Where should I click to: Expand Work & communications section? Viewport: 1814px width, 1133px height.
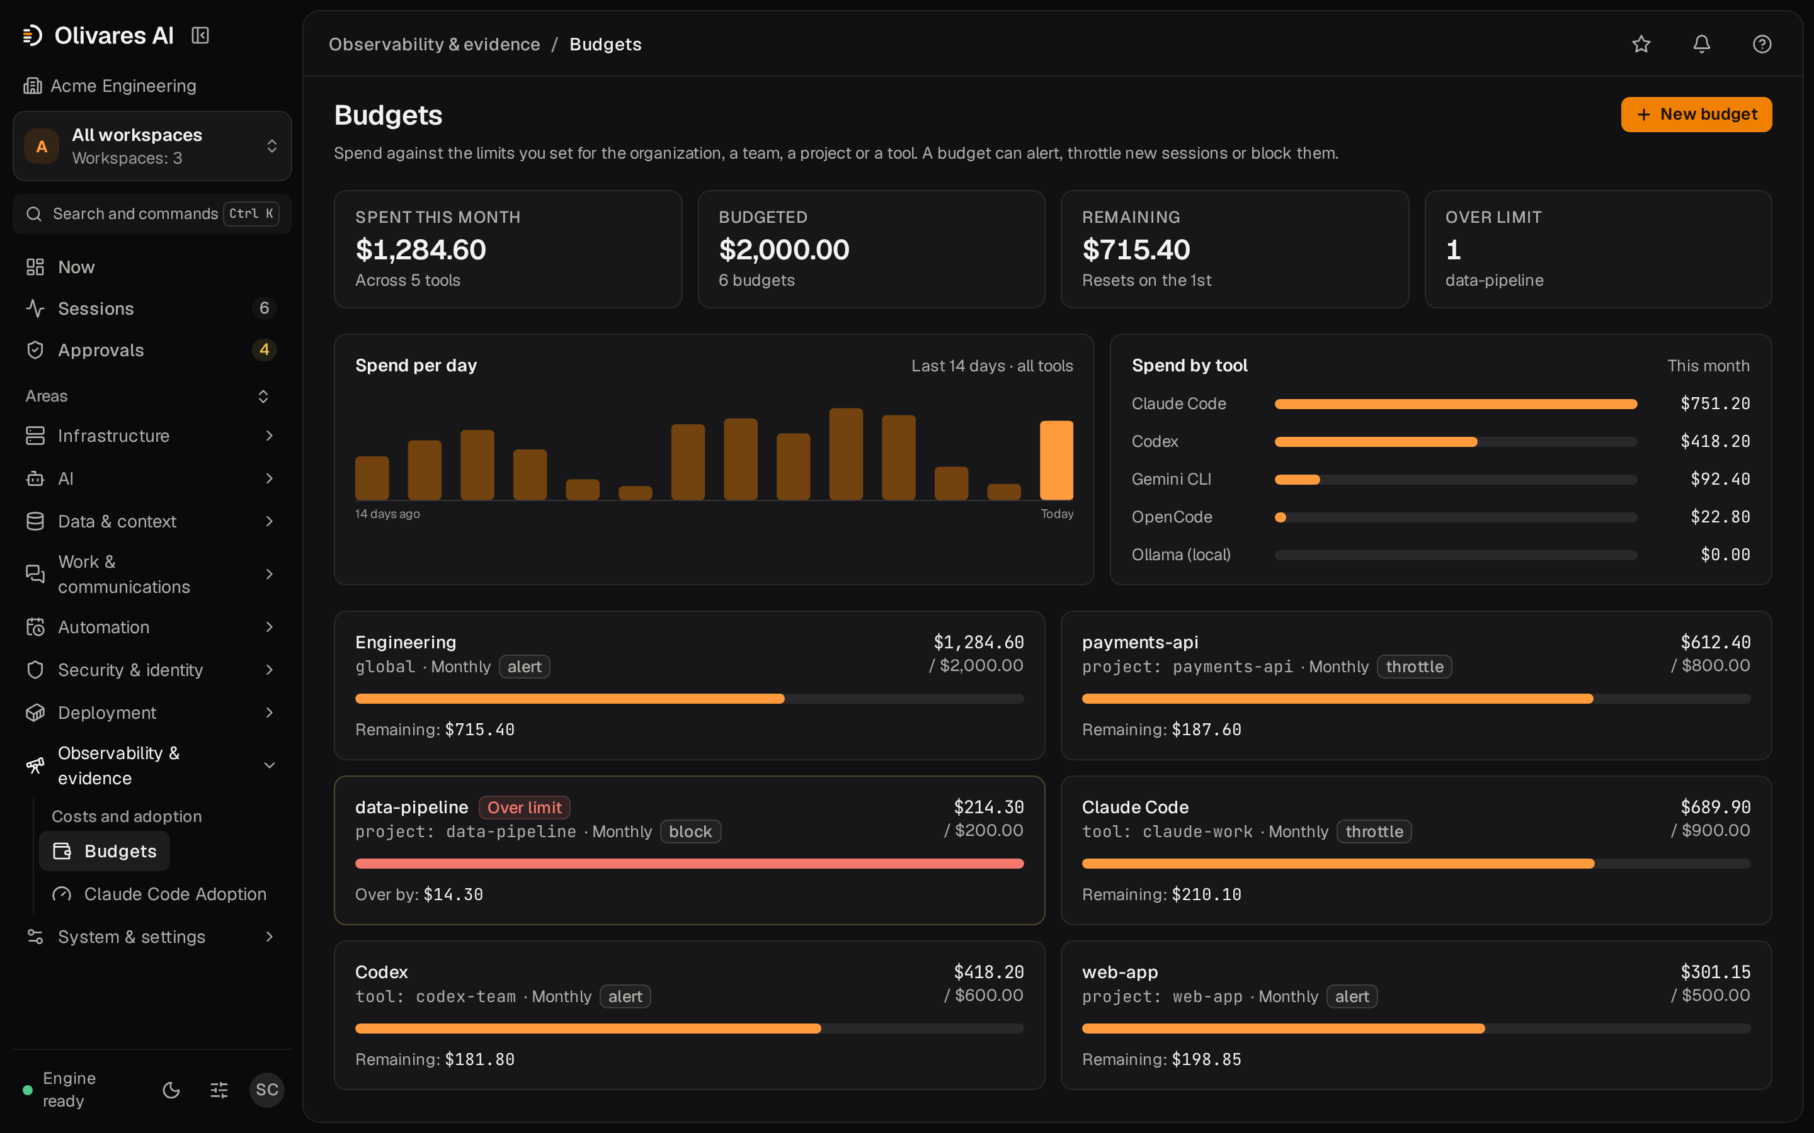click(152, 574)
